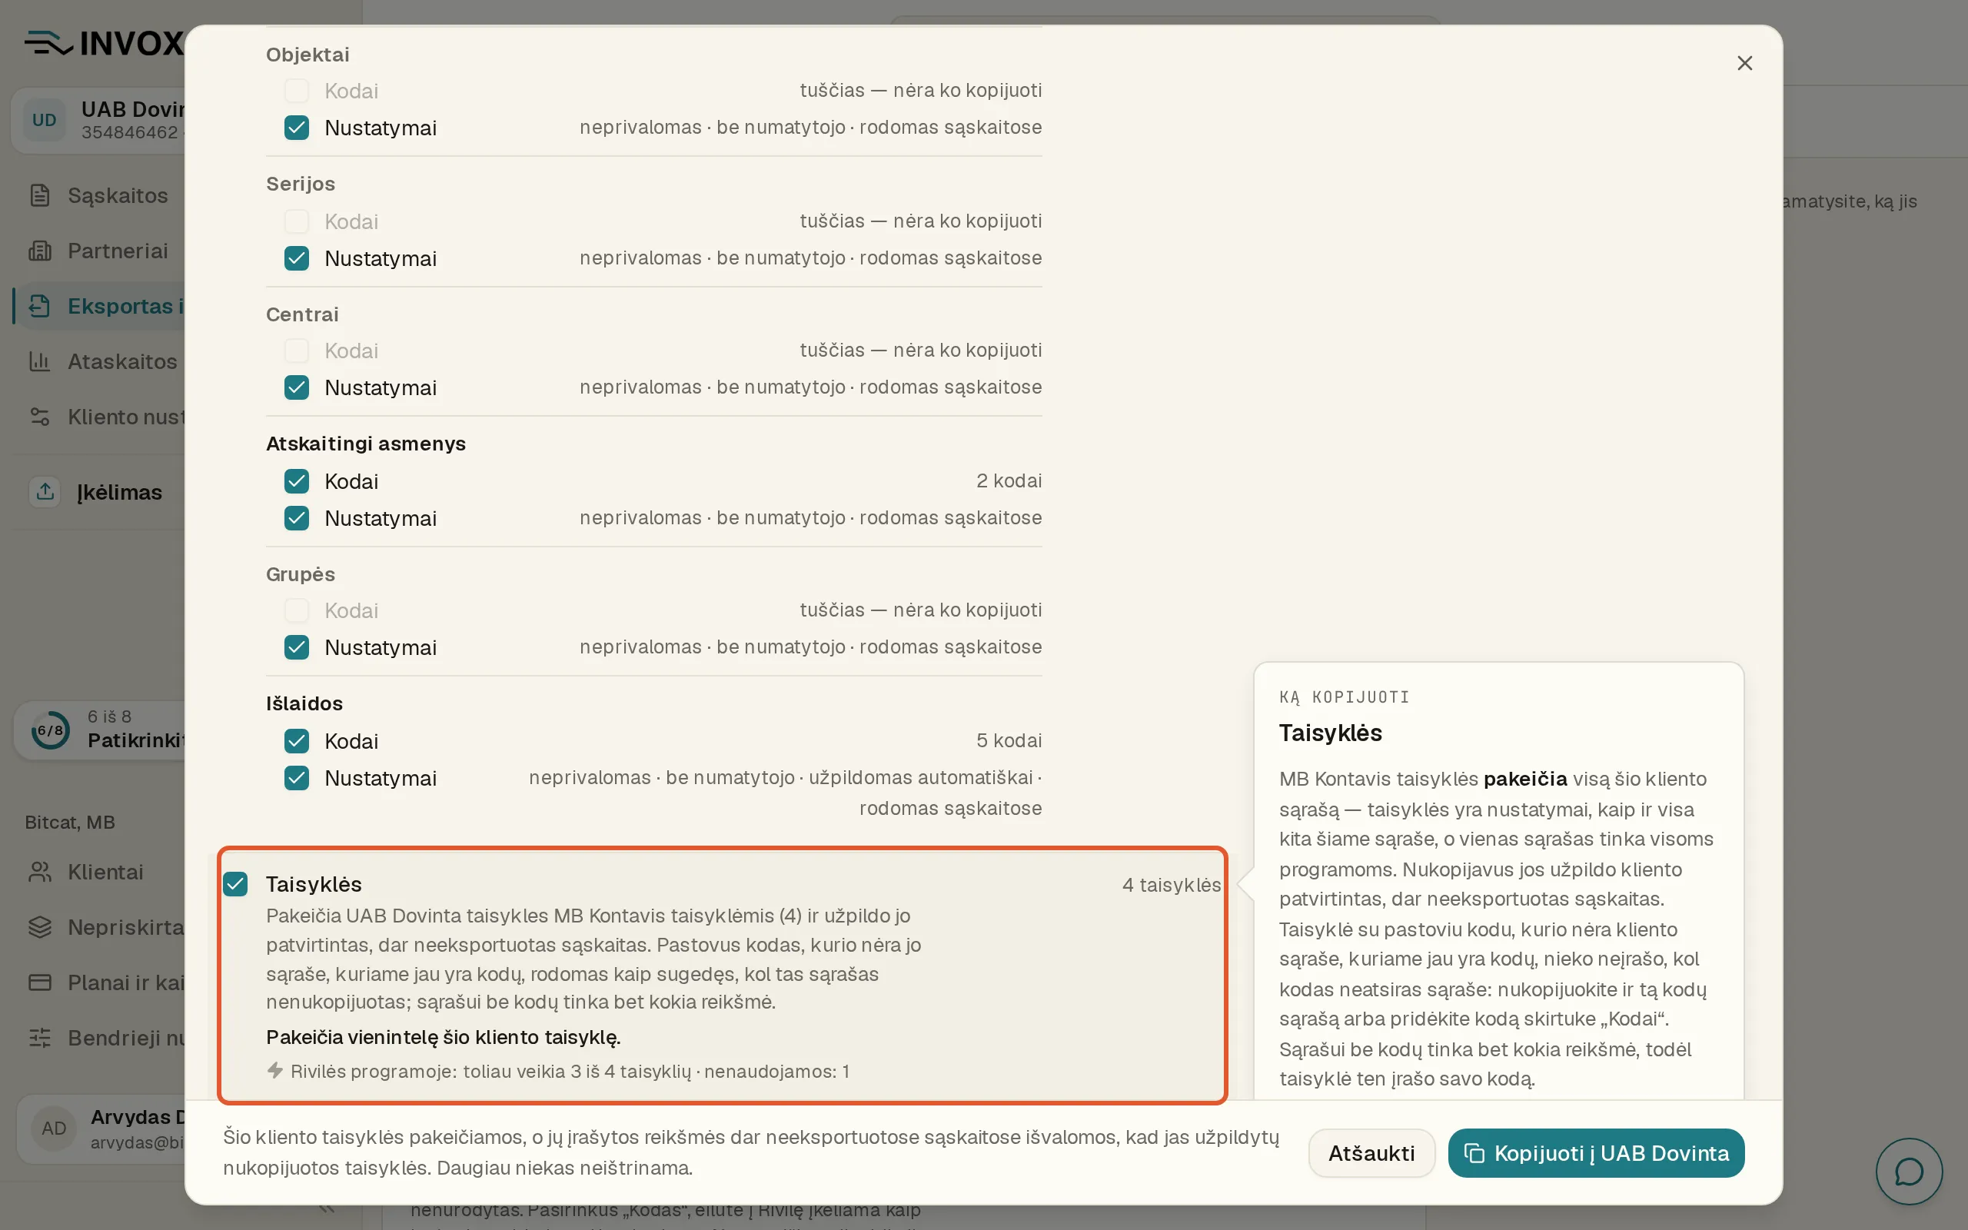Click the 6/8 progress ring
The width and height of the screenshot is (1968, 1230).
click(51, 730)
